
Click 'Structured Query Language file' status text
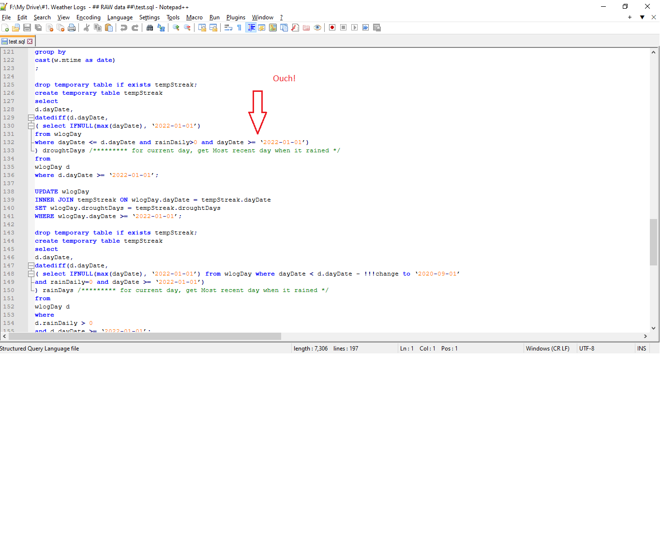pyautogui.click(x=40, y=349)
